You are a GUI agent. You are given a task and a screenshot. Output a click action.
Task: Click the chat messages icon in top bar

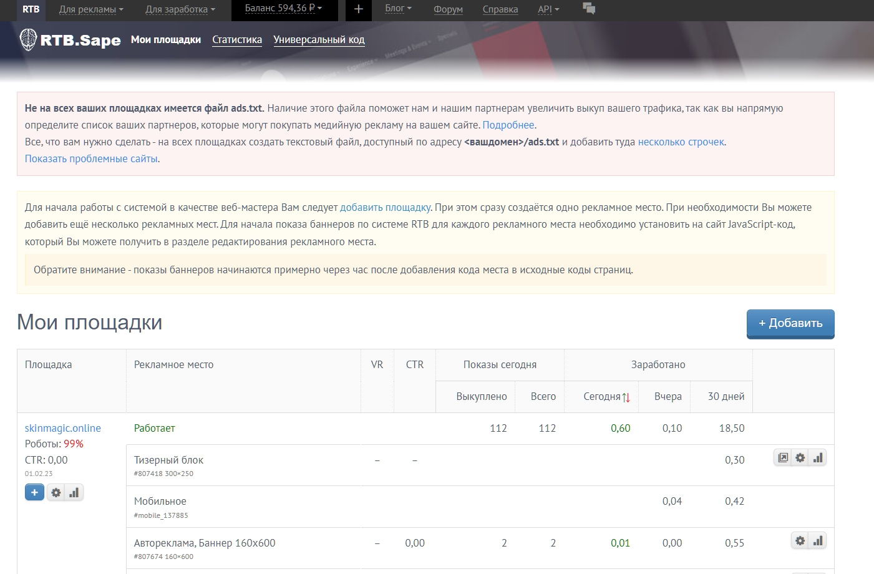(588, 9)
